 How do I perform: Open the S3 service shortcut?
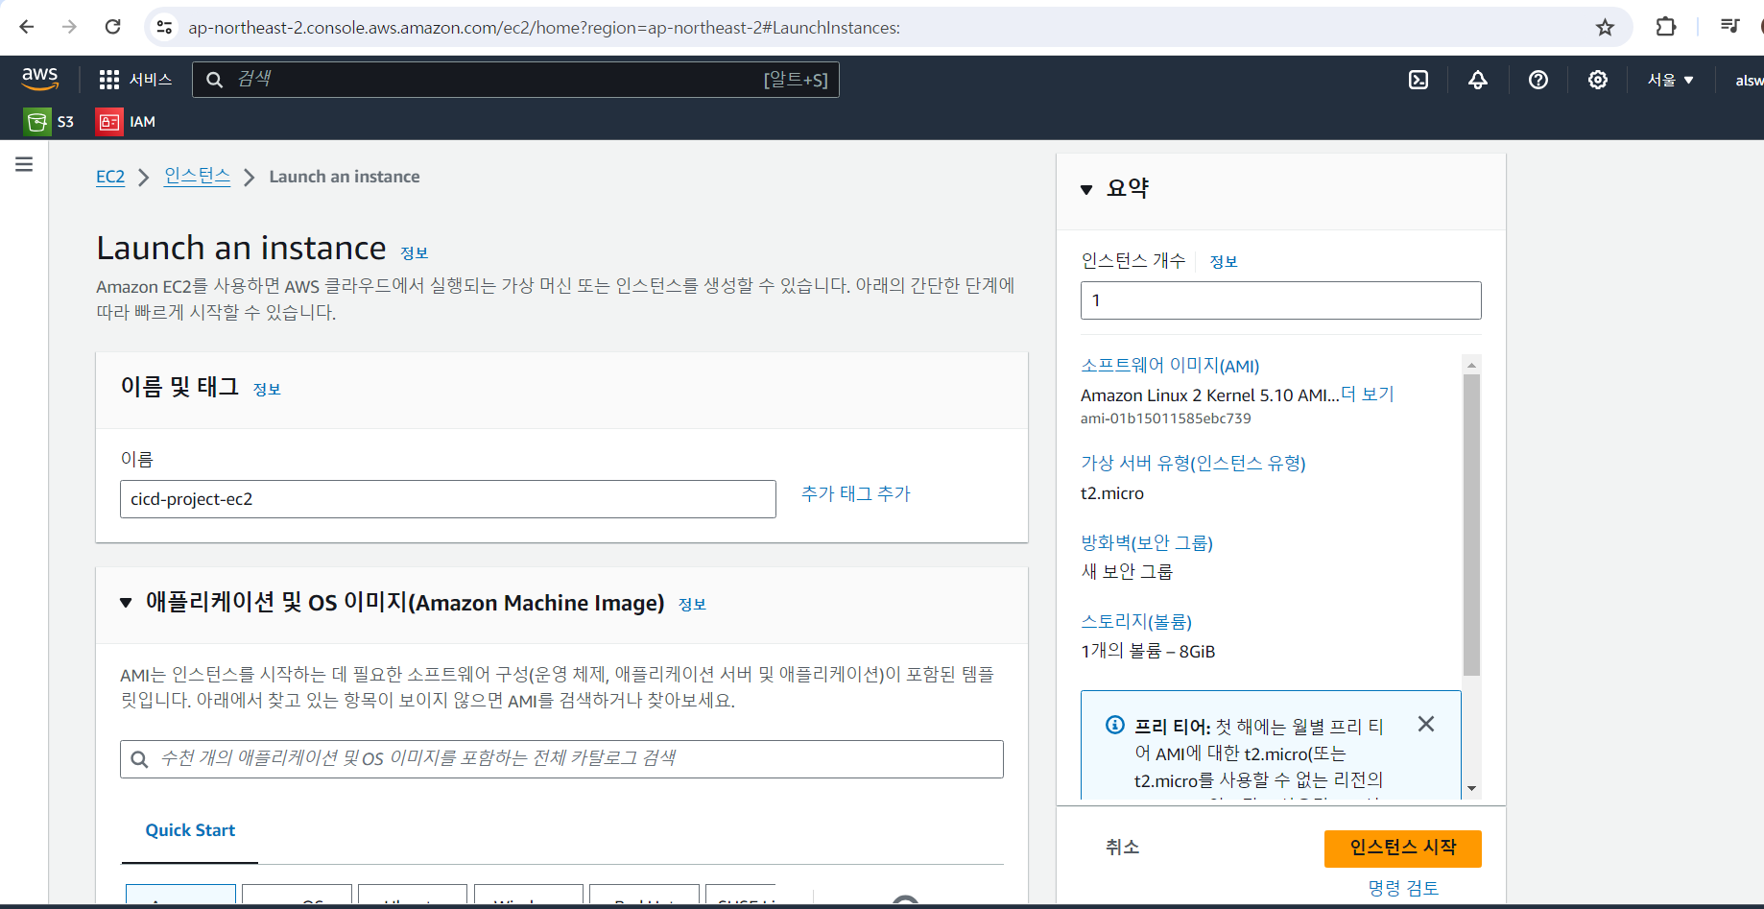pyautogui.click(x=49, y=122)
